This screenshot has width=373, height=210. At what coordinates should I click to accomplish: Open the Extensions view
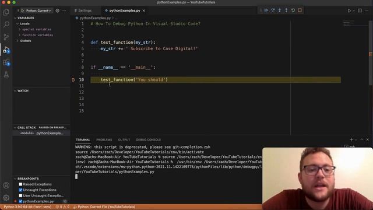(x=6, y=62)
